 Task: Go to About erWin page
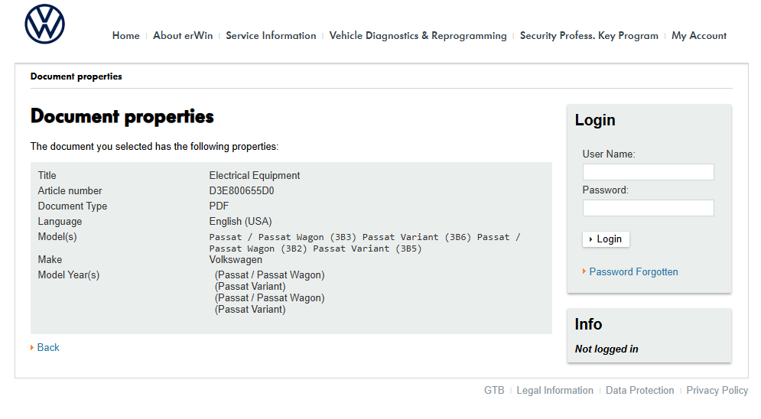pos(183,36)
